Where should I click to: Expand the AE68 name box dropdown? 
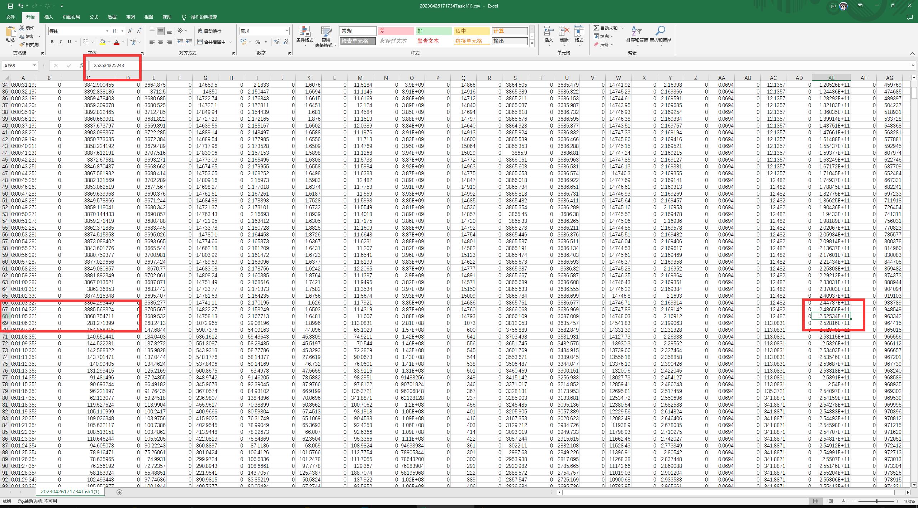pos(34,66)
